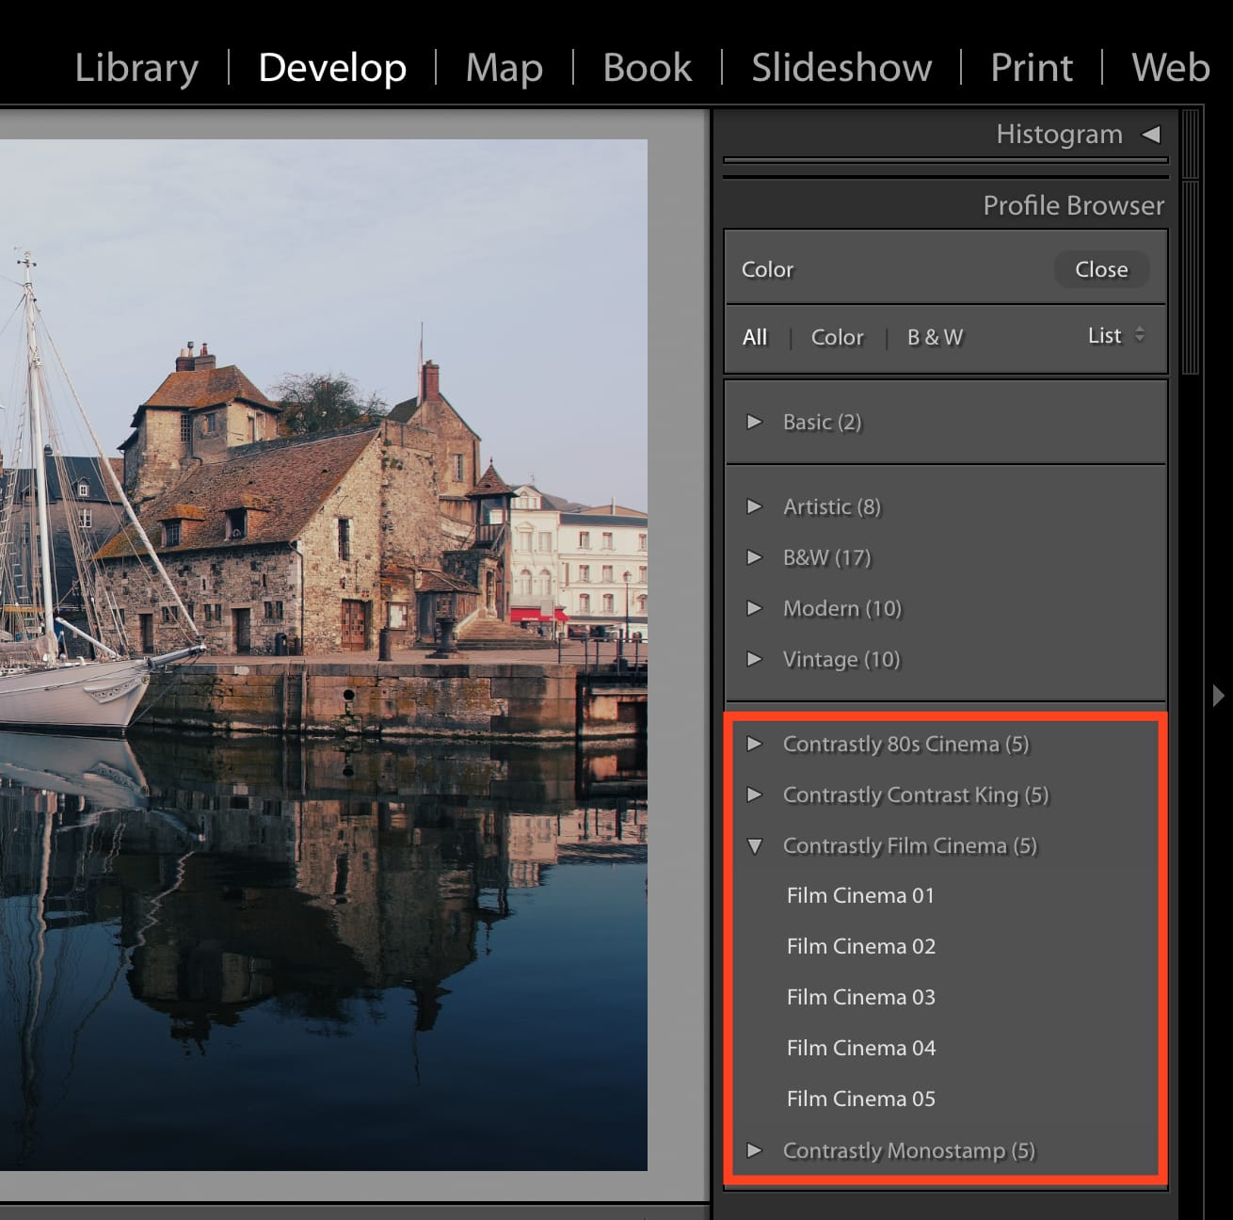1233x1220 pixels.
Task: Open the Map module
Action: tap(504, 68)
